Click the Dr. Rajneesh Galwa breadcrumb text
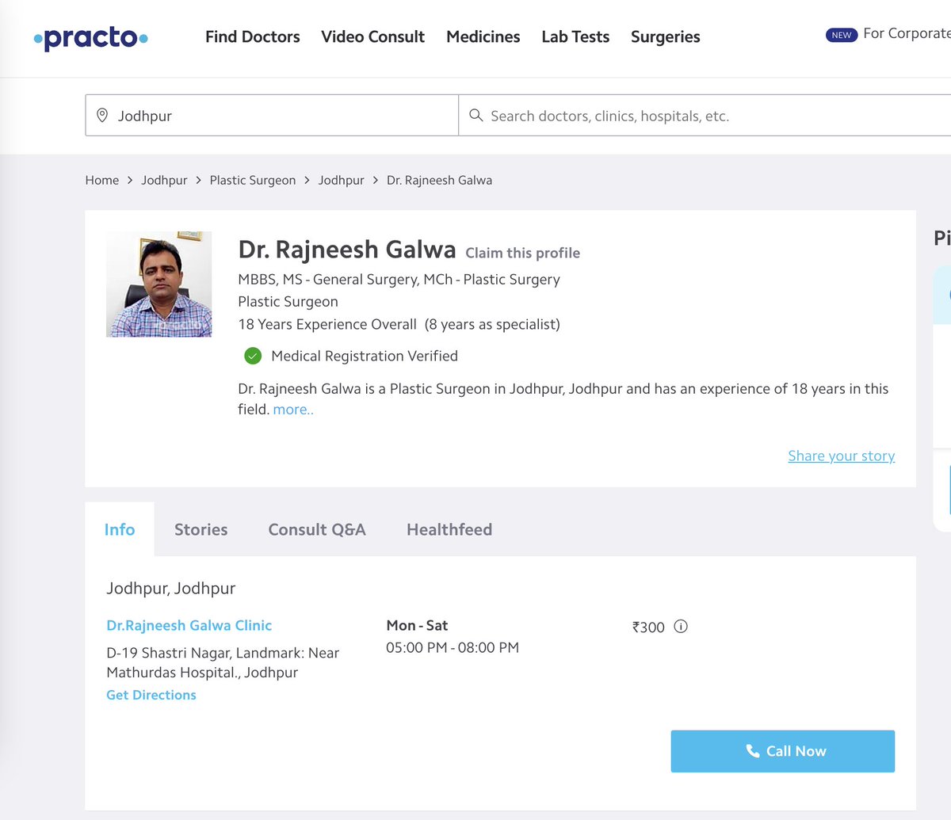 coord(439,180)
